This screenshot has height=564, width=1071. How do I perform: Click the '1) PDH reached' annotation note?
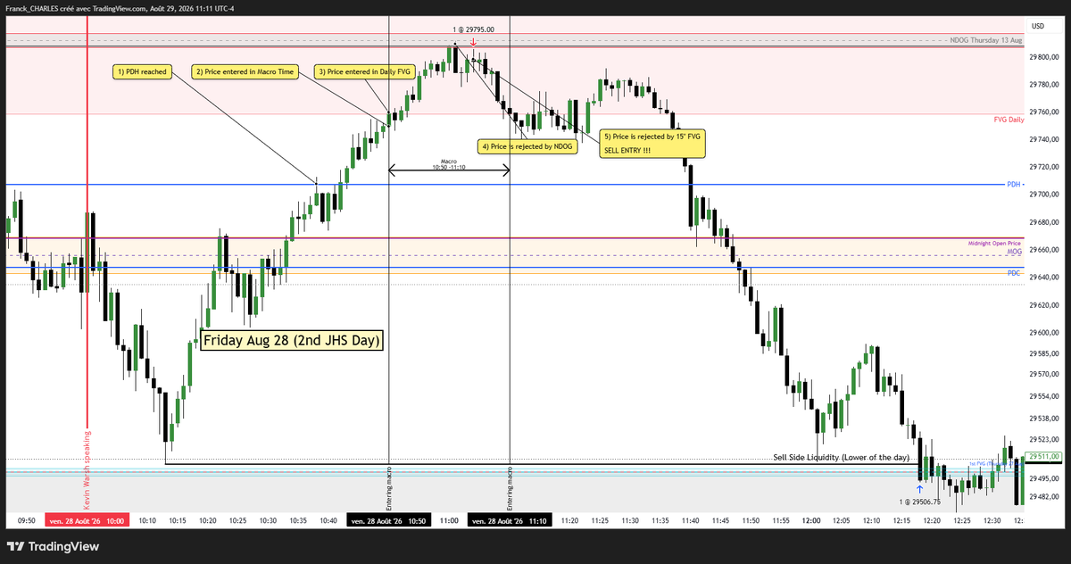[143, 71]
